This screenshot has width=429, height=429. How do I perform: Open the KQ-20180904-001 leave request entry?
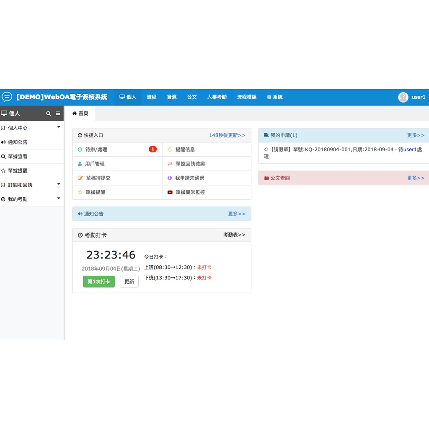click(x=343, y=153)
